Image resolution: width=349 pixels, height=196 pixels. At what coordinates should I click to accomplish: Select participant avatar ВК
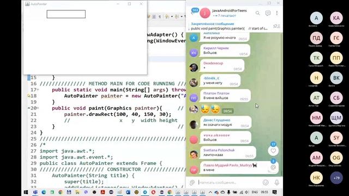click(336, 78)
